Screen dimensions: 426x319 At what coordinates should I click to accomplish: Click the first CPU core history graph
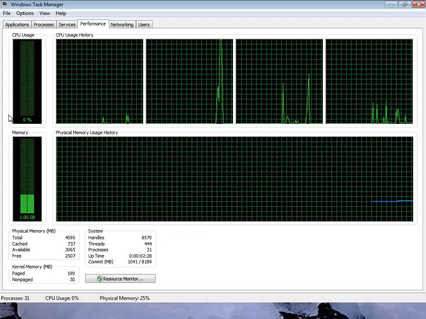click(x=99, y=81)
